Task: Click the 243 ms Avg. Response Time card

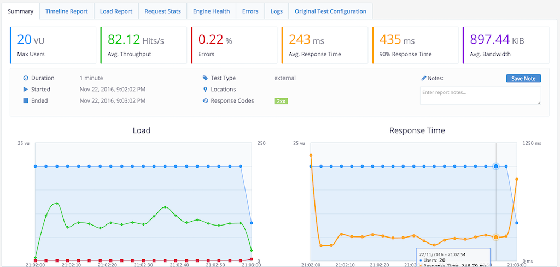Action: [x=325, y=45]
